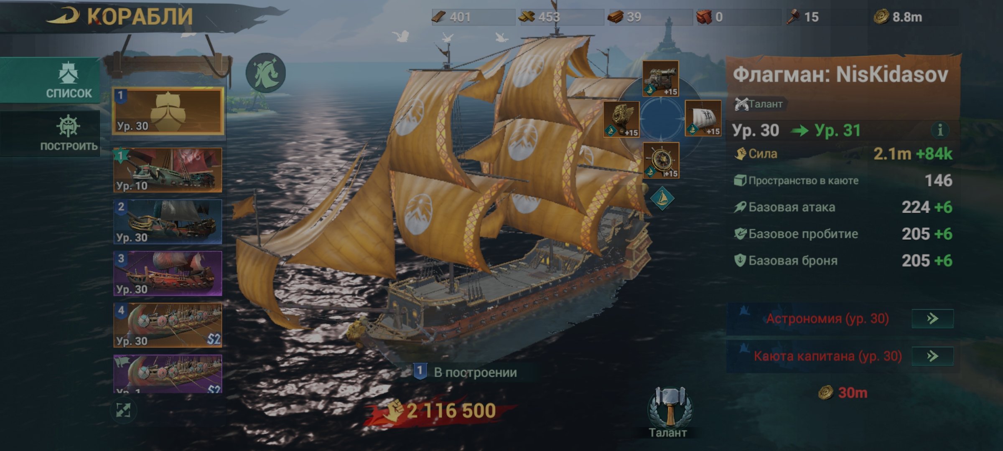
Task: Select the Ур. 10 red-sail ship
Action: pos(168,170)
